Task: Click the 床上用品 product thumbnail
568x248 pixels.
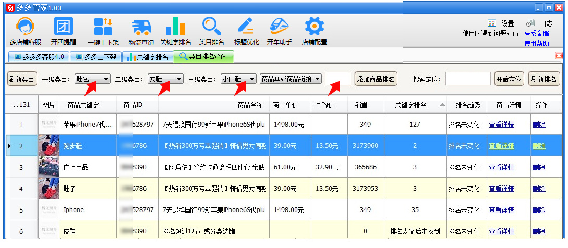Action: click(49, 167)
